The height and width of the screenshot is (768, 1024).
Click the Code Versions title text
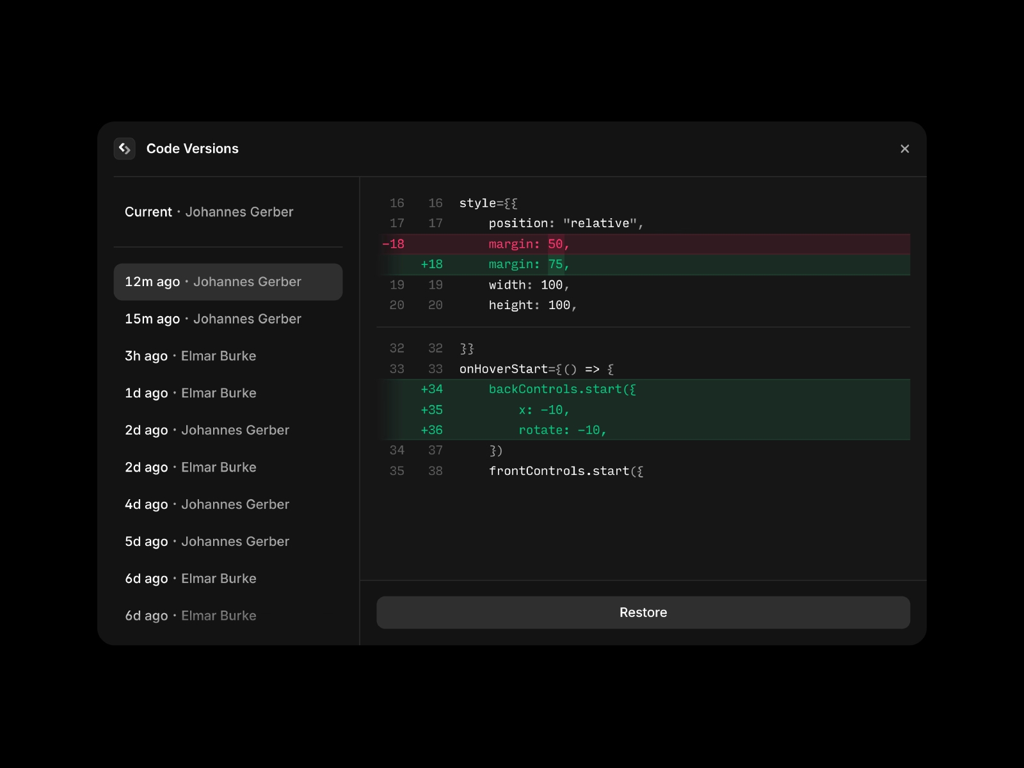192,148
